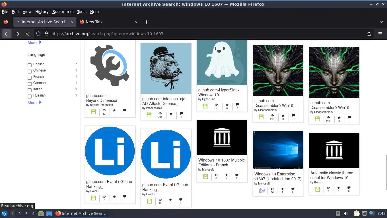Check the Russian language filter

coord(29,97)
